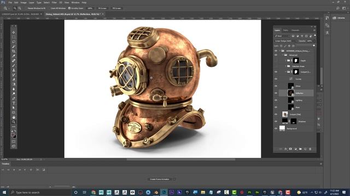Hide the Shadow layer
The width and height of the screenshot is (350, 196).
click(276, 121)
